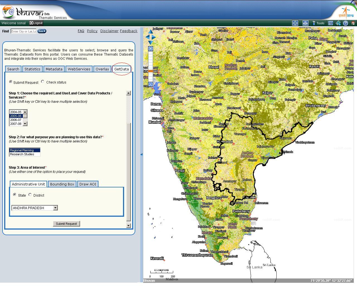Log out using the Logout button
This screenshot has width=357, height=286.
36,23
